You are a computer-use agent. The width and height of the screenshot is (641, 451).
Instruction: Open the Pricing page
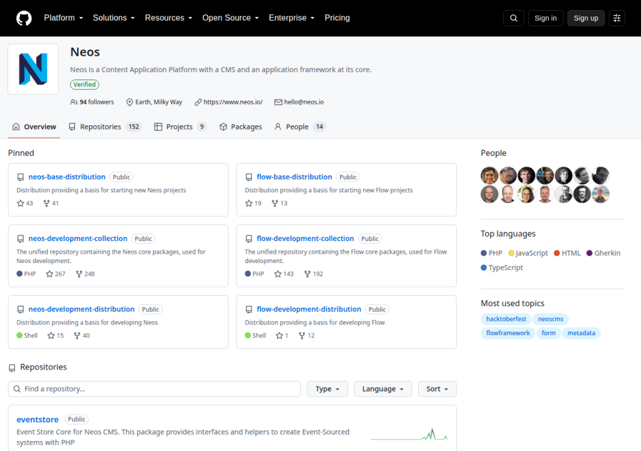tap(337, 18)
